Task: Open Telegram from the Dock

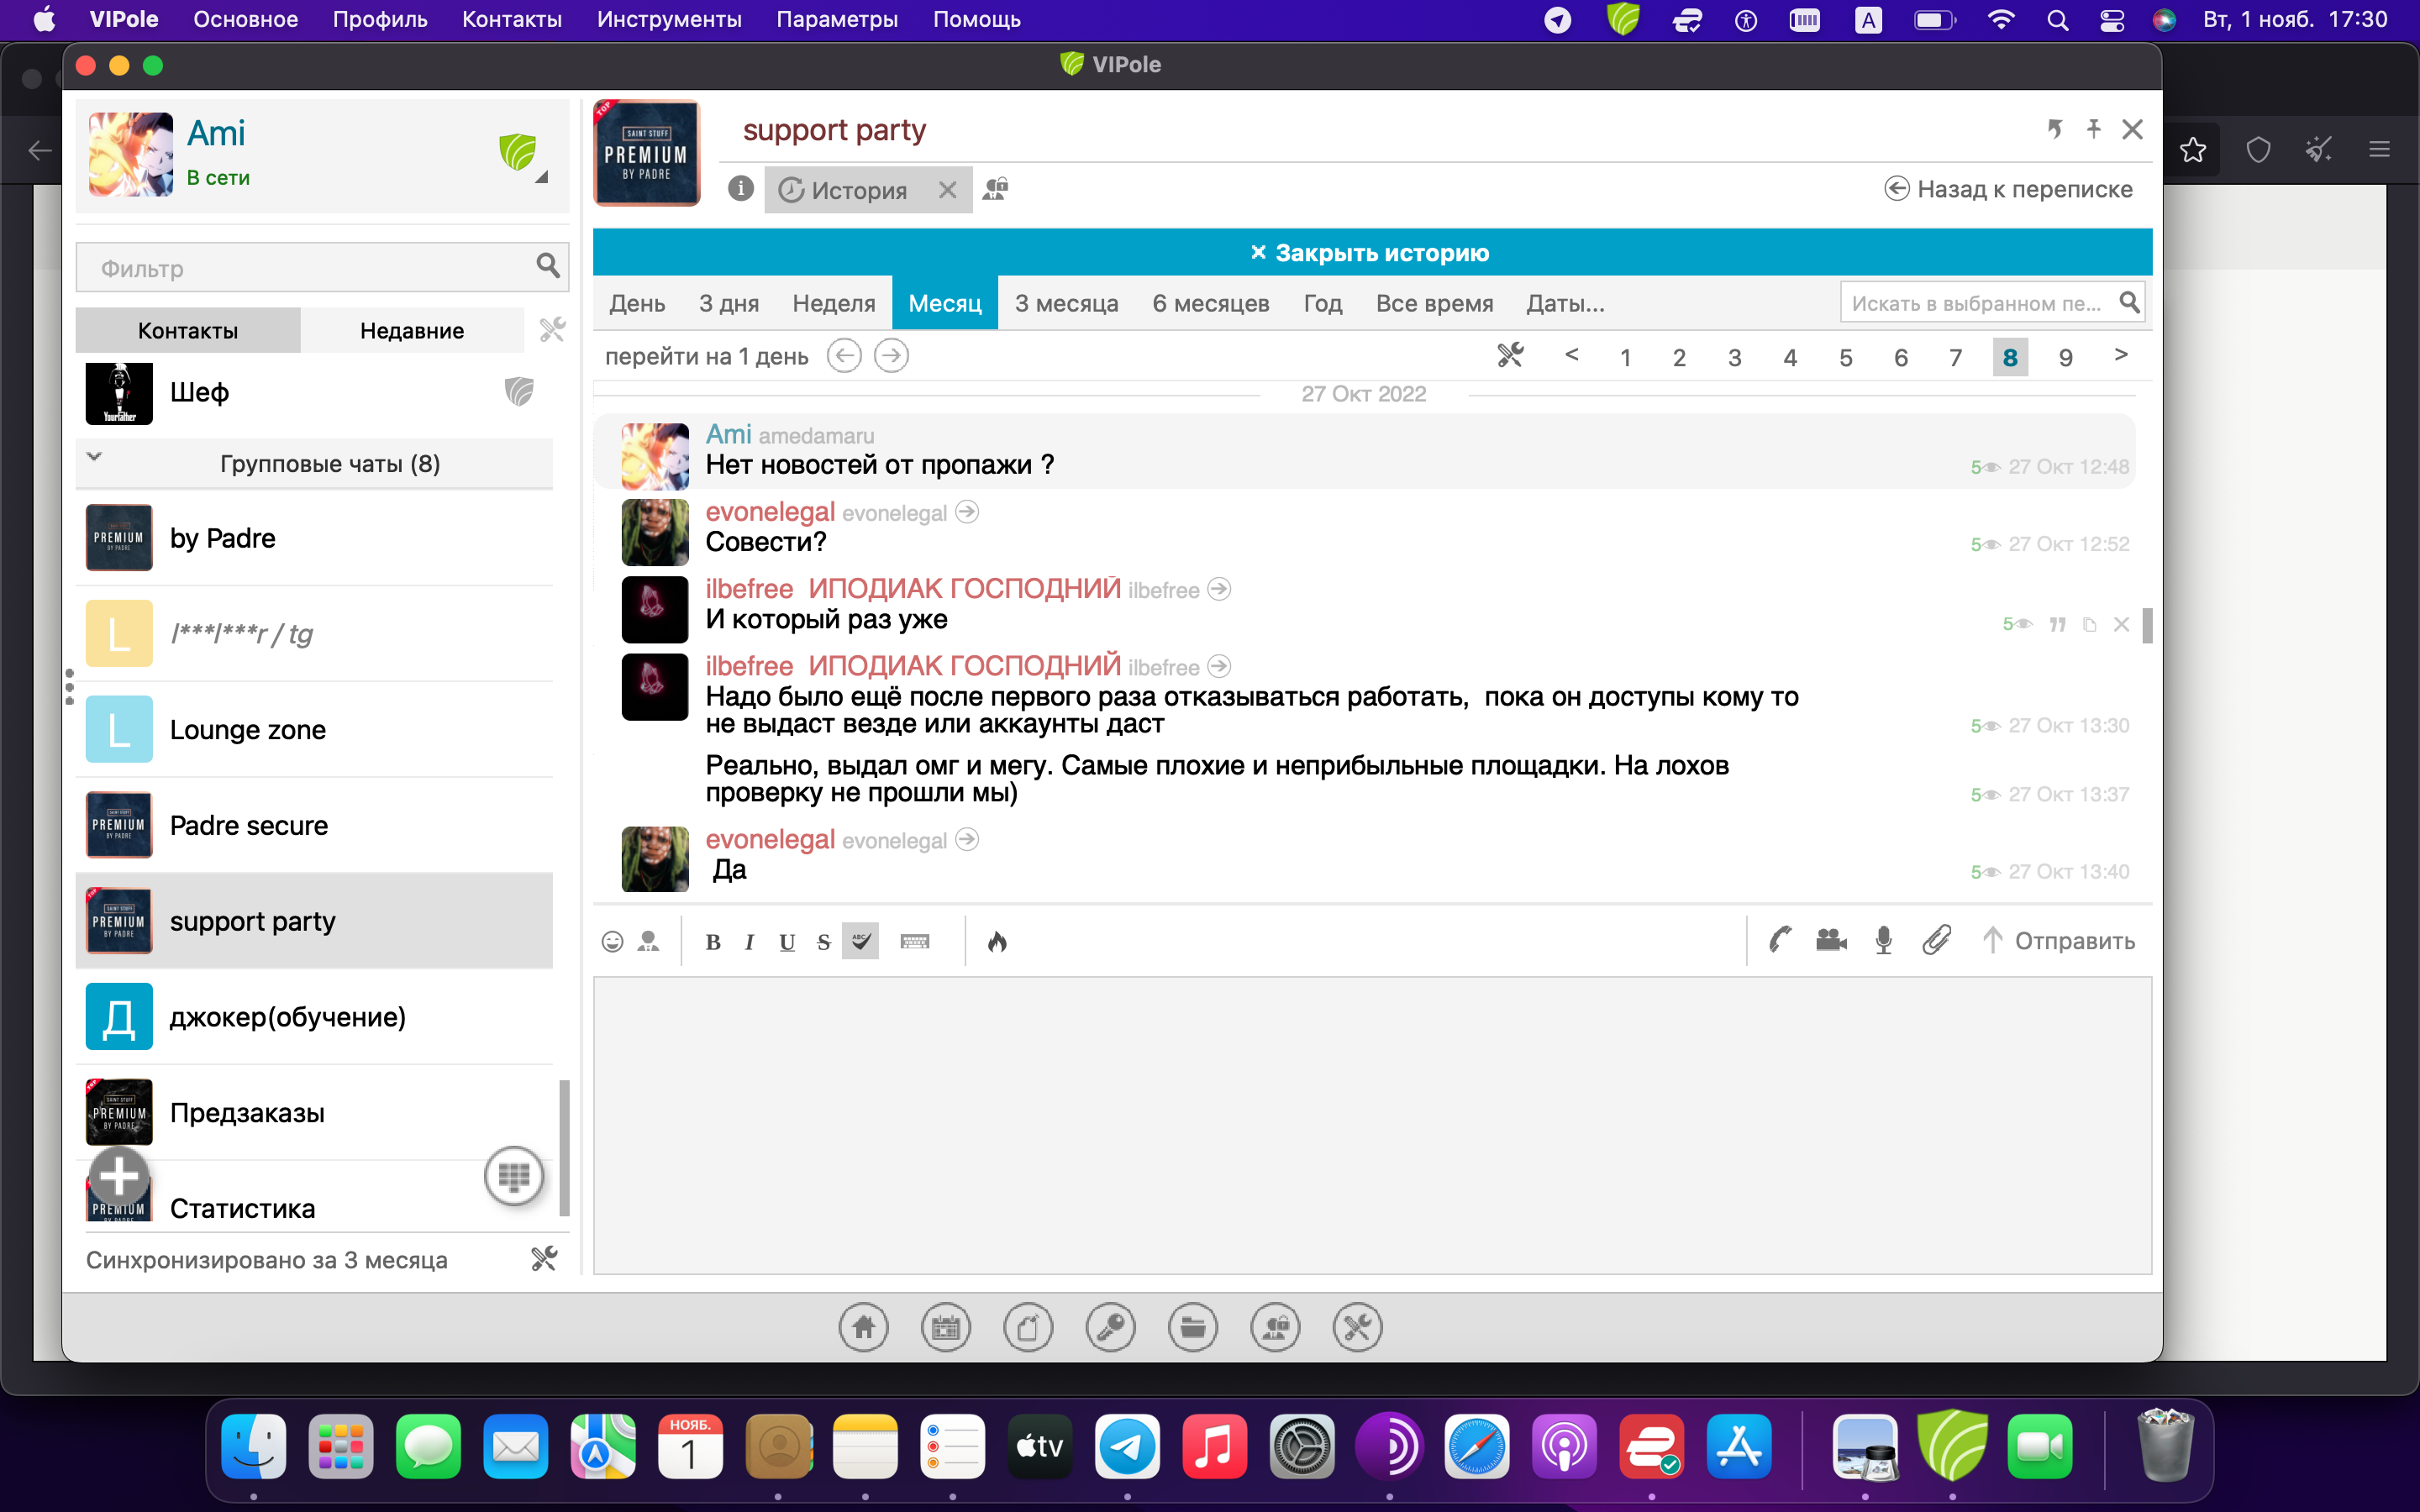Action: click(1127, 1446)
